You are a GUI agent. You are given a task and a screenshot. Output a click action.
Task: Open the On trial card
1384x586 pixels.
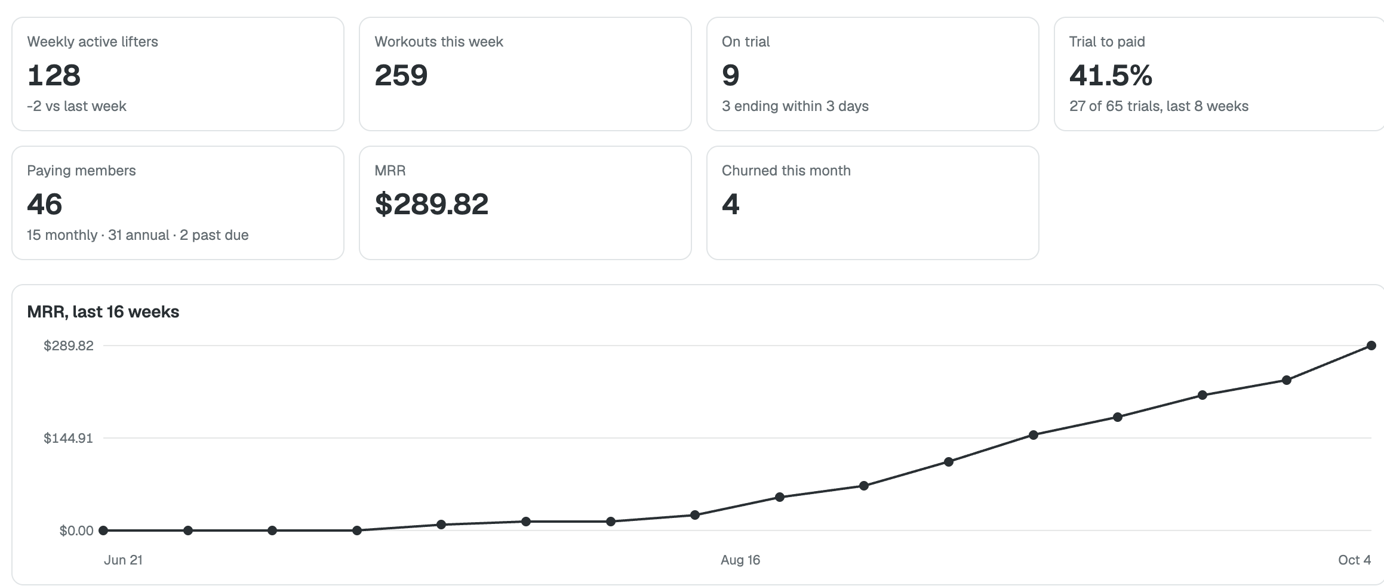873,74
